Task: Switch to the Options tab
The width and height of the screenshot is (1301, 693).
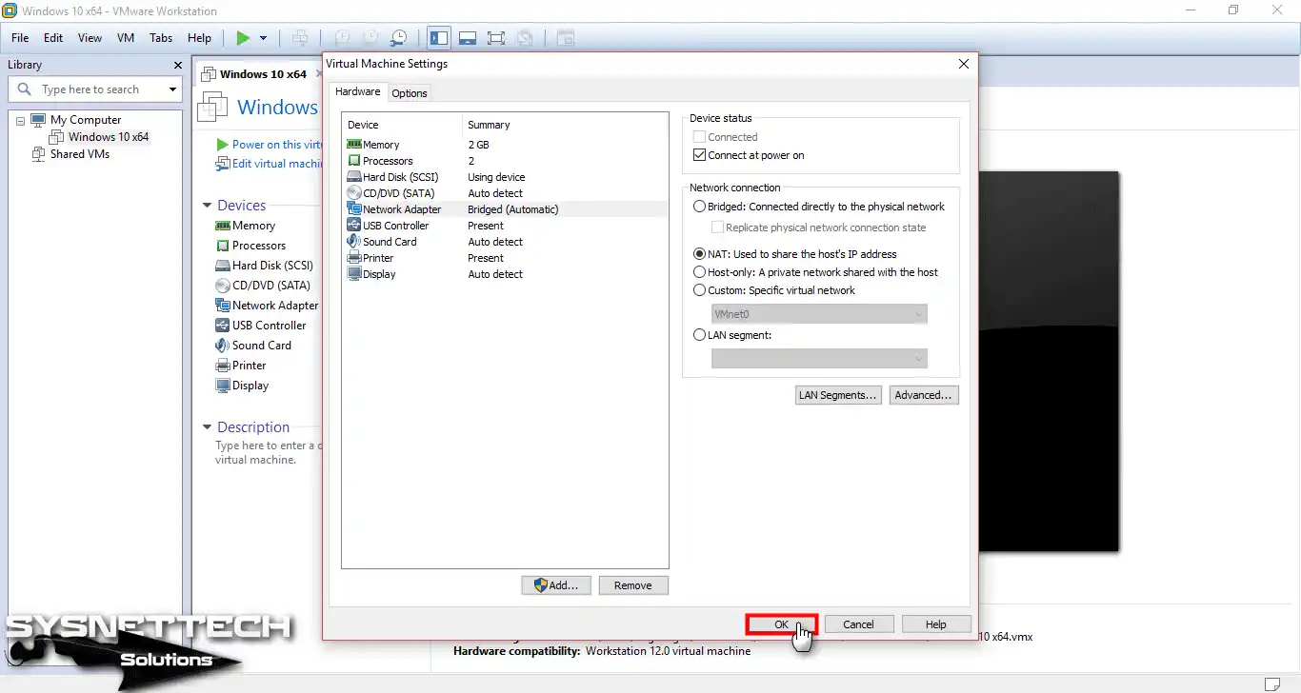Action: click(x=410, y=92)
